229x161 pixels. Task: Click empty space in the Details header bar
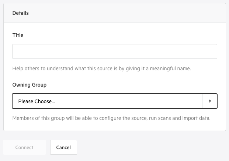129,13
